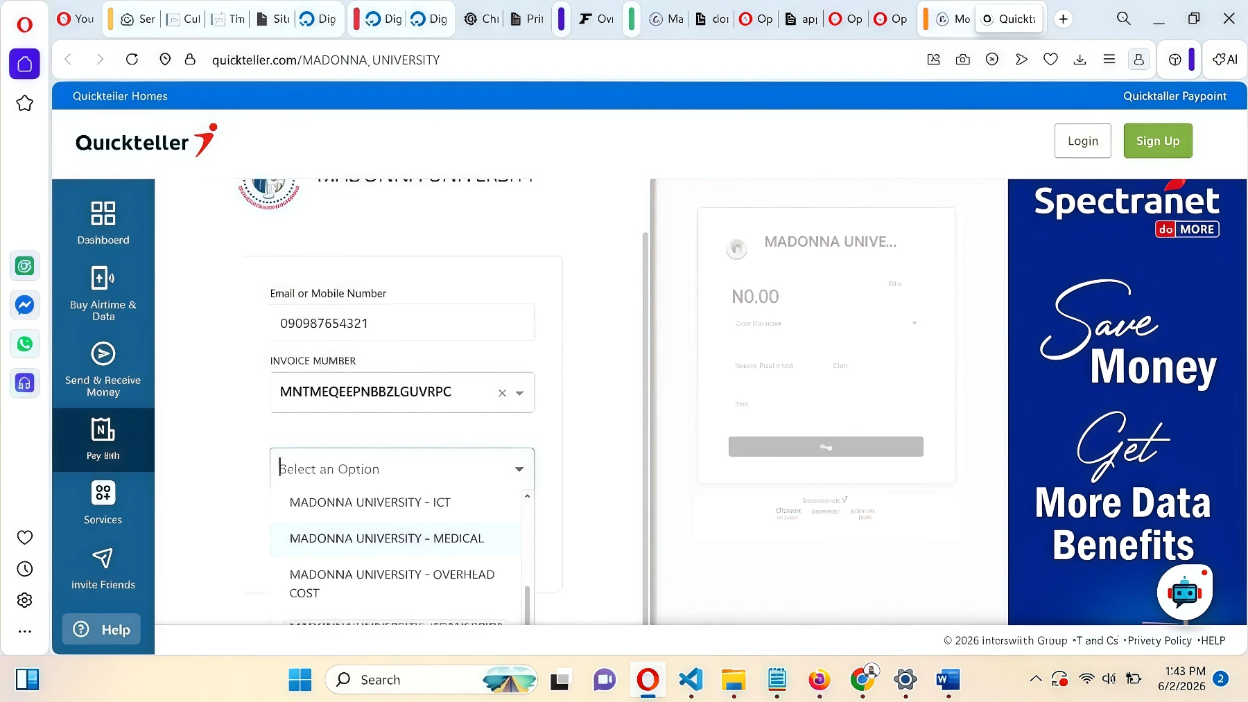Click the Help button in sidebar
The width and height of the screenshot is (1248, 702).
(101, 629)
